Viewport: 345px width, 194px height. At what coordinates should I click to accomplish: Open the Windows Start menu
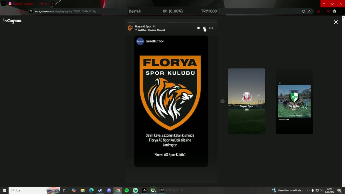4,190
